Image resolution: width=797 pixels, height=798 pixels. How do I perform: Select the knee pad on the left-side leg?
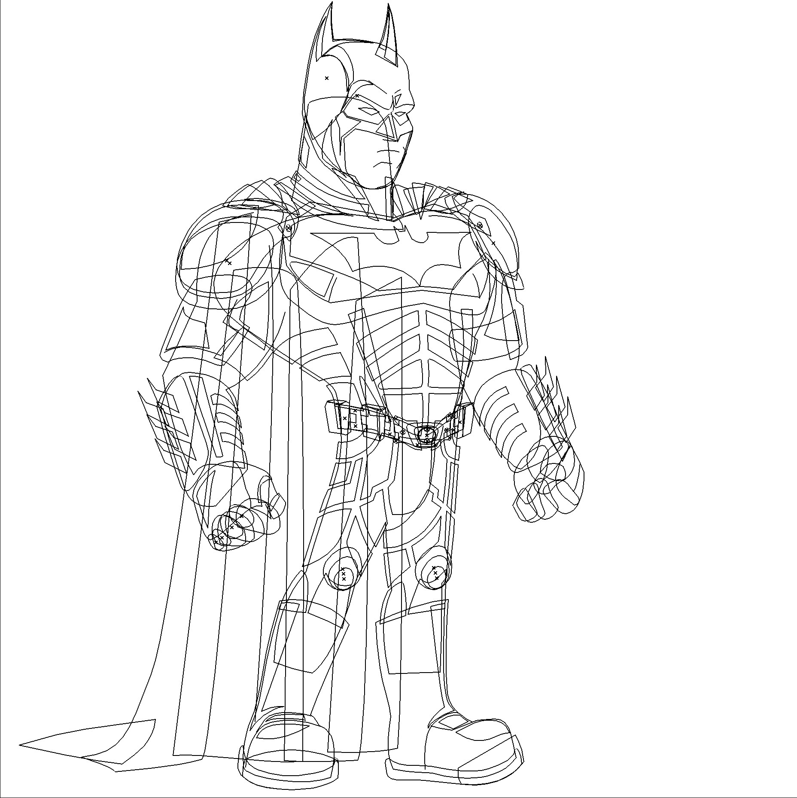tap(342, 570)
